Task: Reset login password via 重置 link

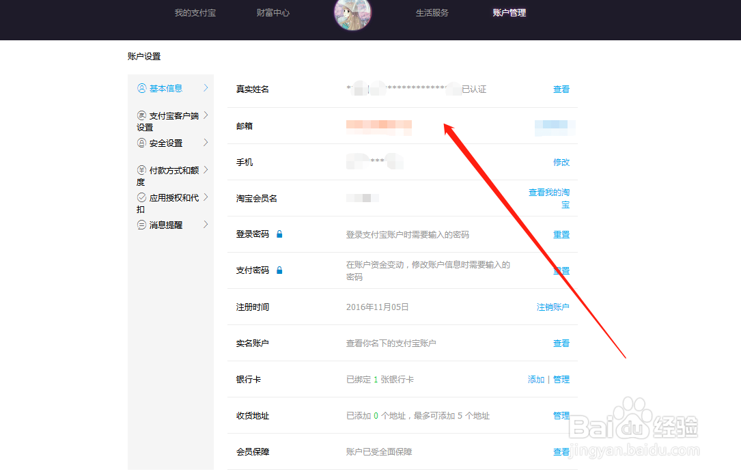Action: (561, 234)
